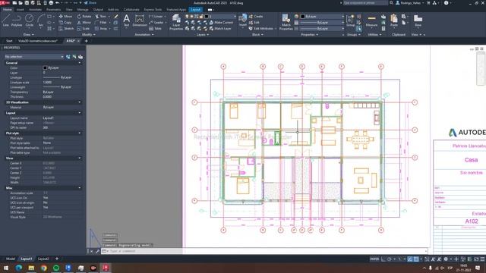Activate the Trim command
The width and height of the screenshot is (486, 273).
point(101,17)
